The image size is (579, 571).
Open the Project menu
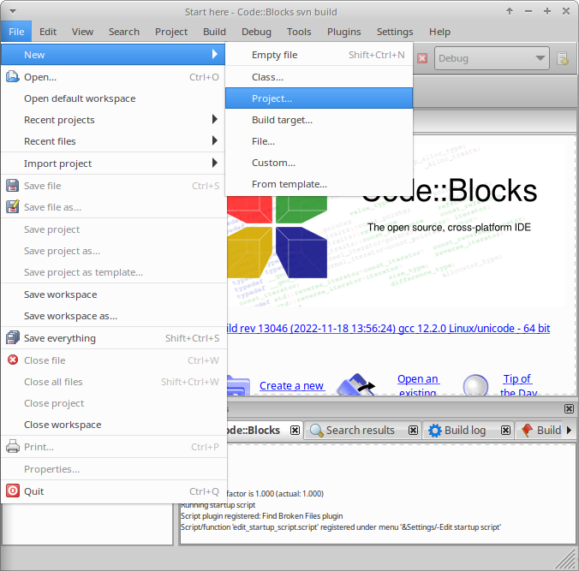click(171, 32)
